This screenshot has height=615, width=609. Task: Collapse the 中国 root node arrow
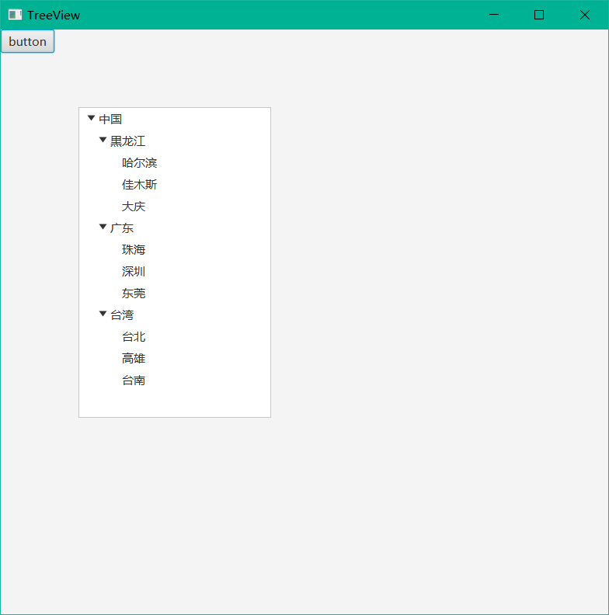coord(91,118)
